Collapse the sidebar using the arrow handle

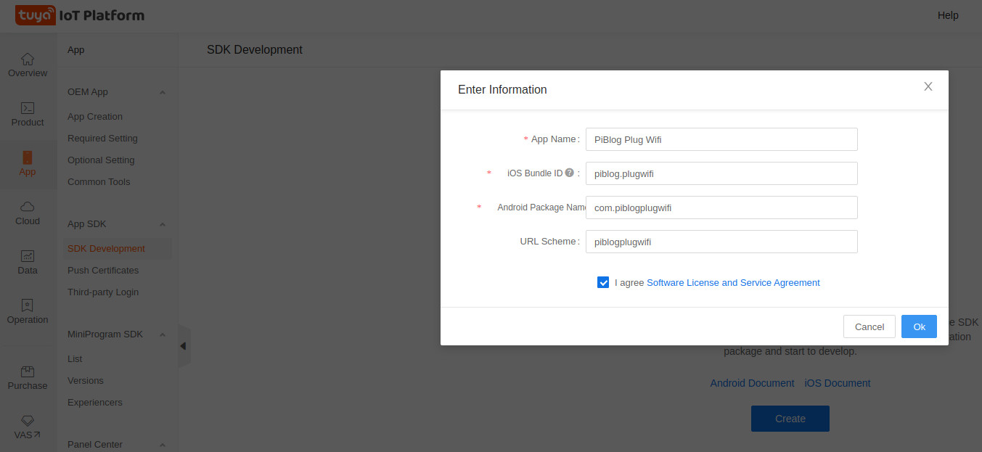183,346
